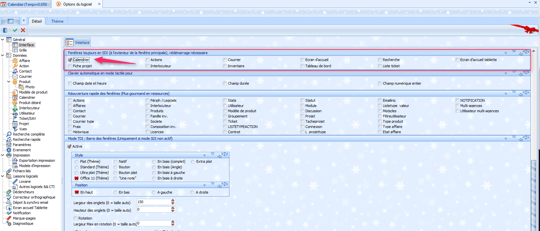This screenshot has height=231, width=540.
Task: Click the Fichiers liés paperclip icon
Action: (9, 171)
